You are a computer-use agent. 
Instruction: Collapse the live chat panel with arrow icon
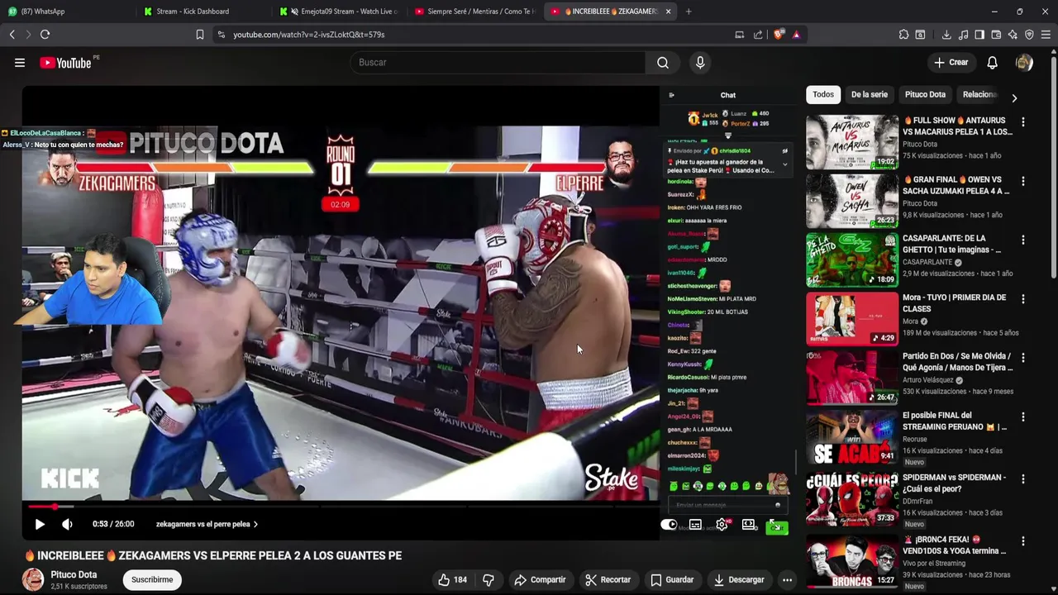pos(671,95)
